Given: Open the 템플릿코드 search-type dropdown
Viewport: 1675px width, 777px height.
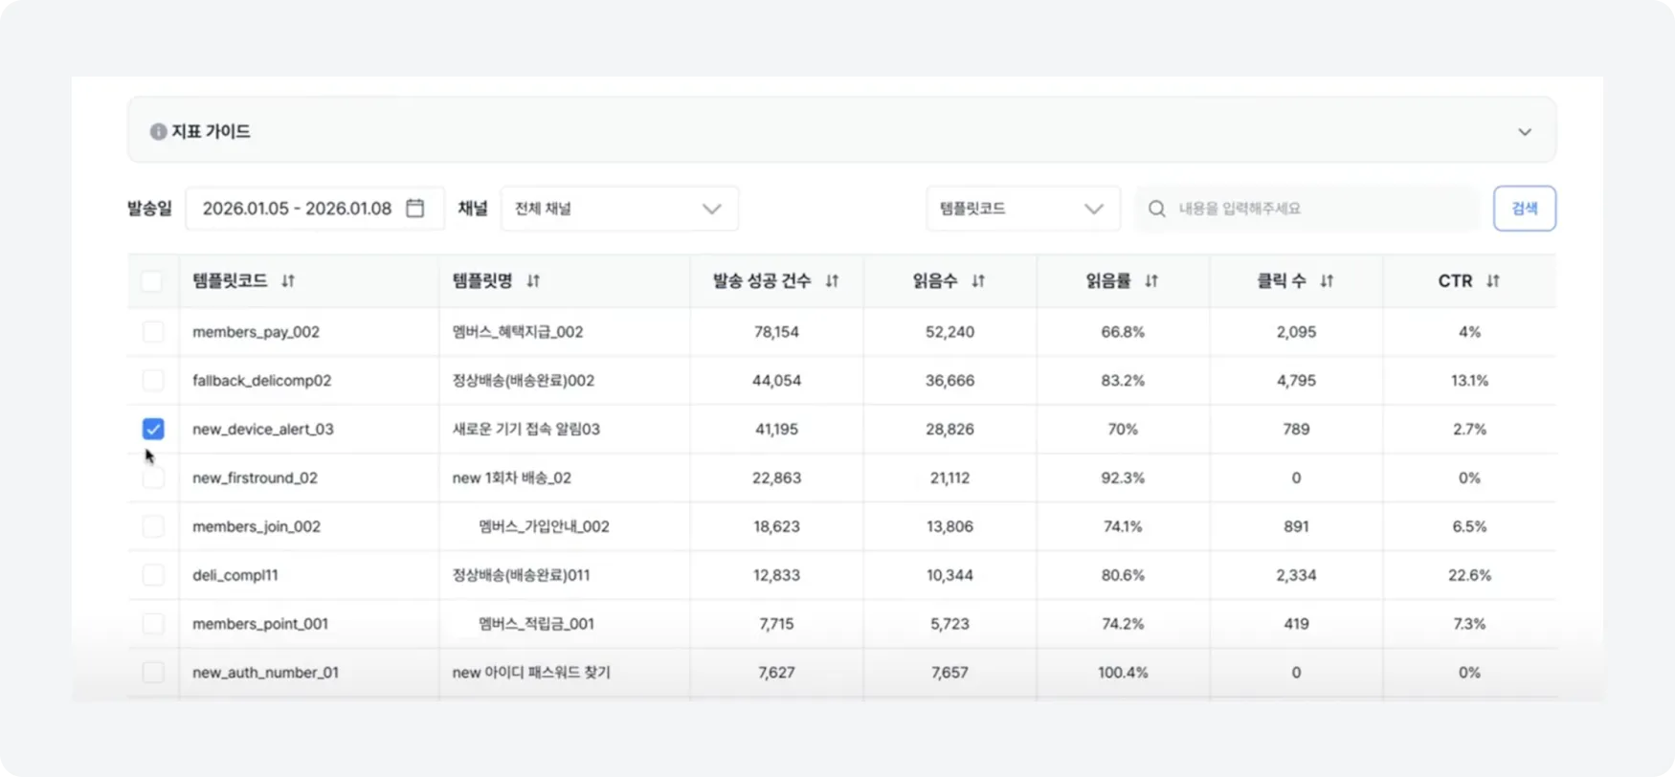Looking at the screenshot, I should pos(1023,209).
